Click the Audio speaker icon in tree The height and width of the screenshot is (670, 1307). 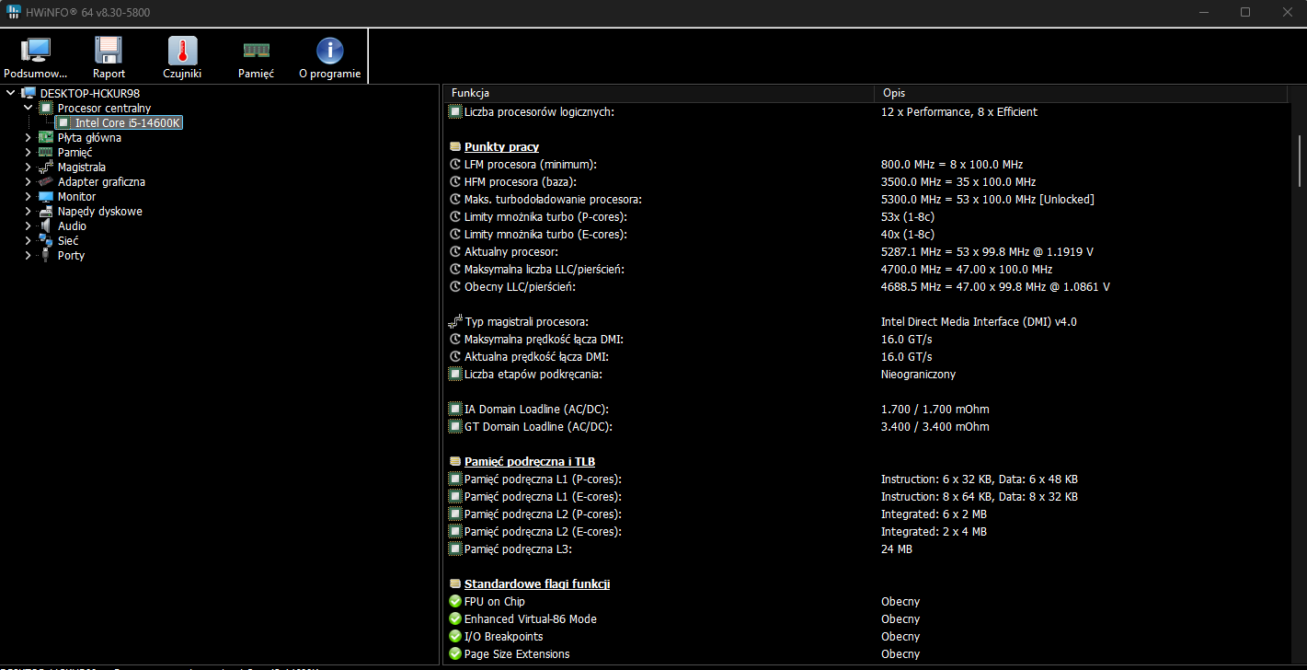pyautogui.click(x=45, y=226)
